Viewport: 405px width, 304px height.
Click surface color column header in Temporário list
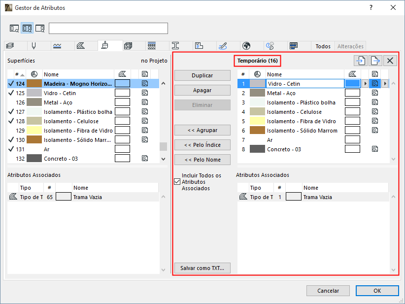tap(257, 74)
